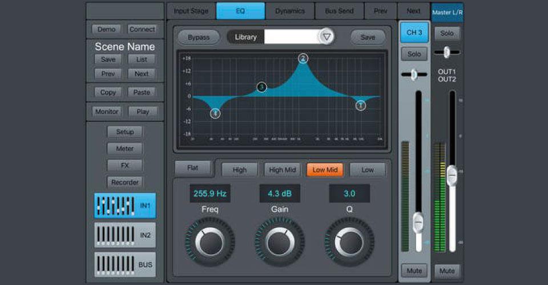Toggle Solo on Master L/R
Viewport: 548px width, 285px height.
pyautogui.click(x=447, y=33)
